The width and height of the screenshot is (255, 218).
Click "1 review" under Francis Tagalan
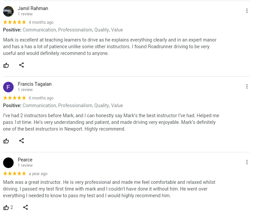point(25,90)
